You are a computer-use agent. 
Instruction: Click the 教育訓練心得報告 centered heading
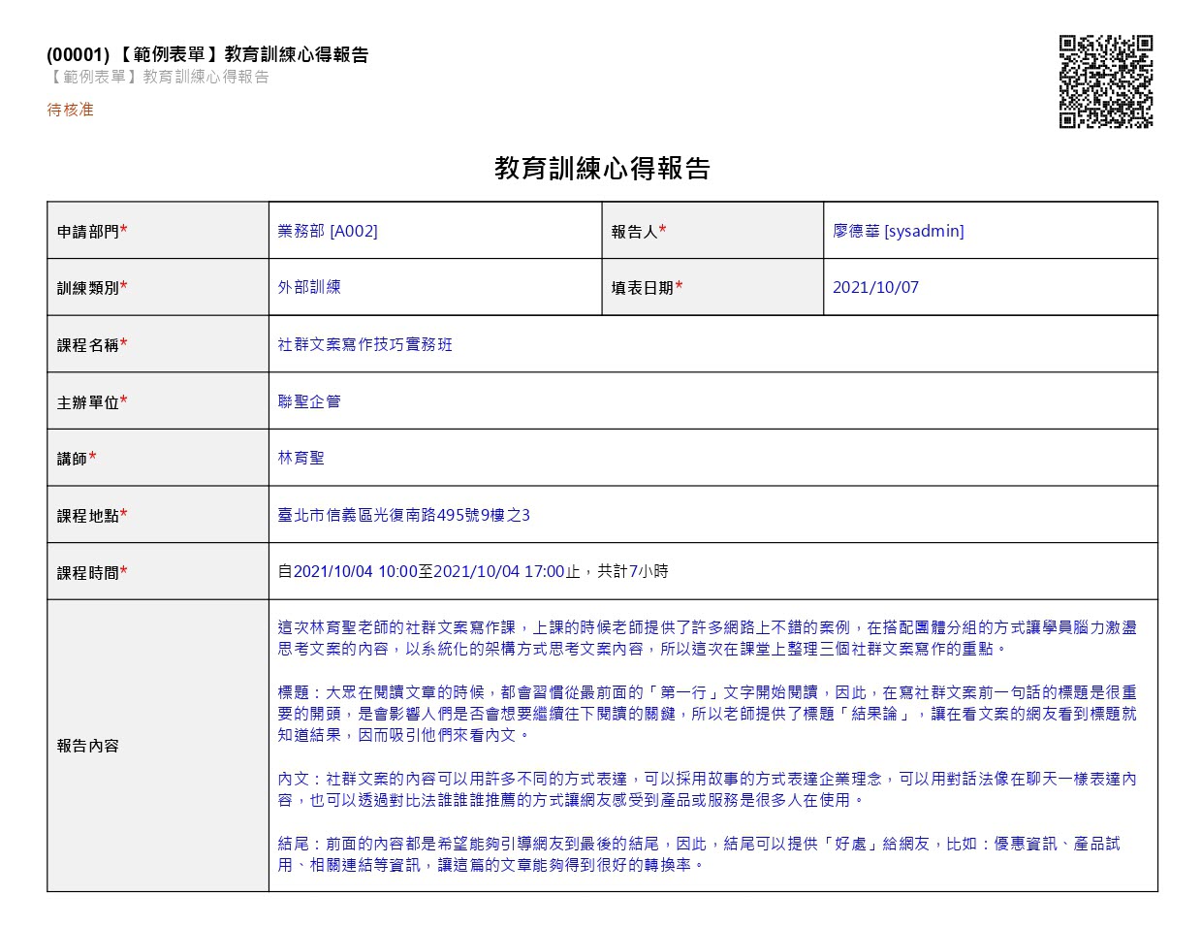coord(602,169)
